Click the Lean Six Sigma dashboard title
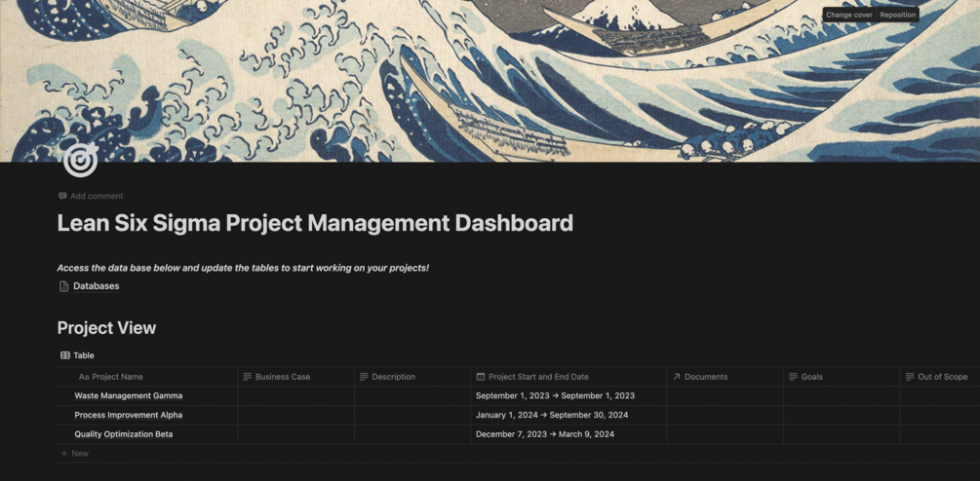This screenshot has width=980, height=481. (x=315, y=223)
